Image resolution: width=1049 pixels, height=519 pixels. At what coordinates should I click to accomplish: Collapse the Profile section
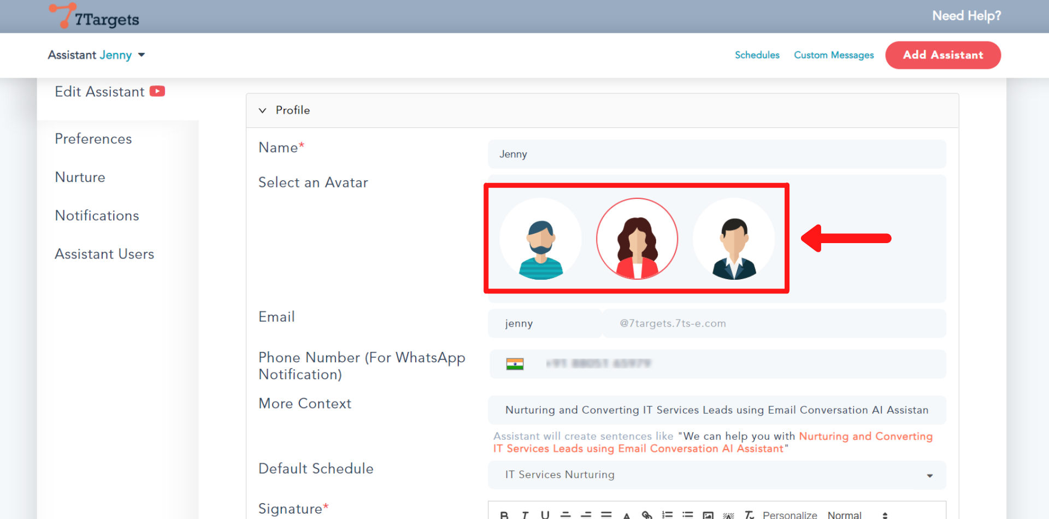point(263,110)
